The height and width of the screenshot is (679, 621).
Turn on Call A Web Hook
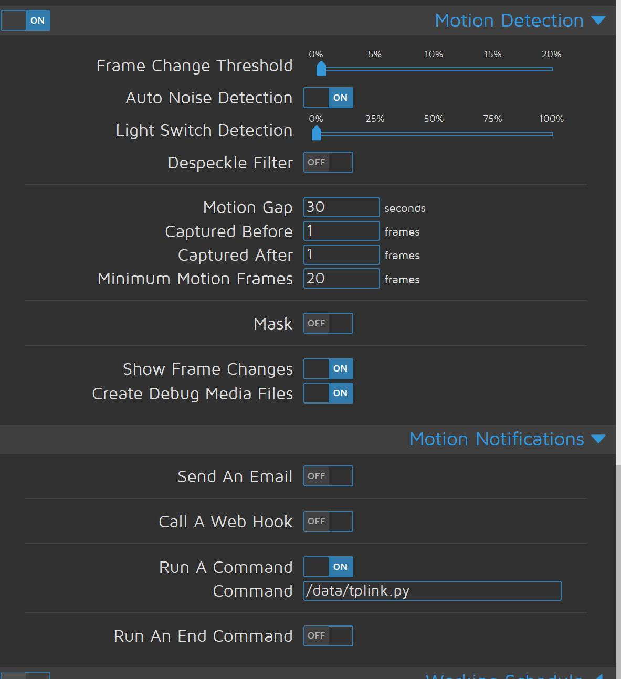[328, 521]
